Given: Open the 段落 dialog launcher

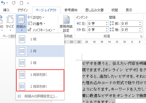Looking at the screenshot, I should (141, 36).
